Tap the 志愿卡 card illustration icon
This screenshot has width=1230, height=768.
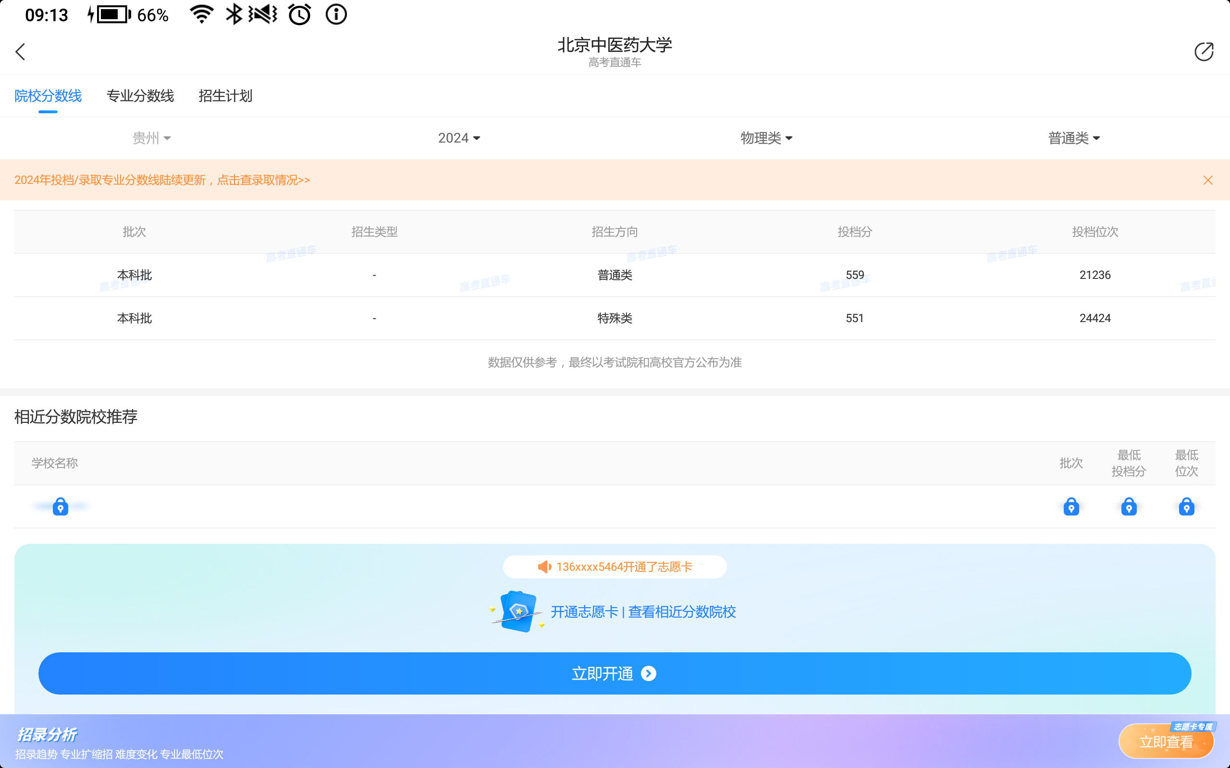pyautogui.click(x=517, y=612)
